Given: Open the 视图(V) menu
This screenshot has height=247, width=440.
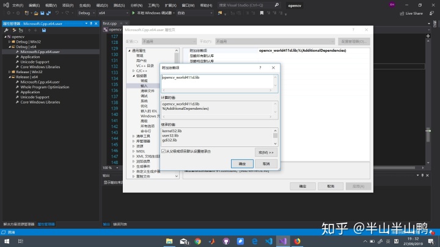Looking at the screenshot, I should (x=51, y=5).
